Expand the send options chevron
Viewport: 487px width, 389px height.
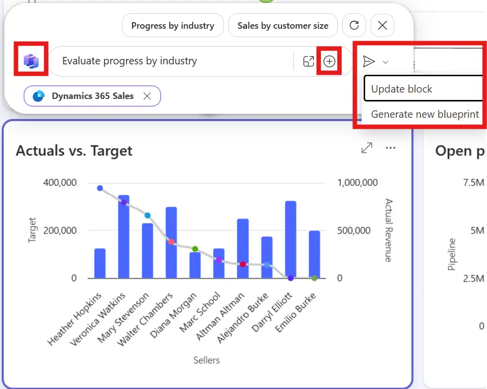[385, 62]
